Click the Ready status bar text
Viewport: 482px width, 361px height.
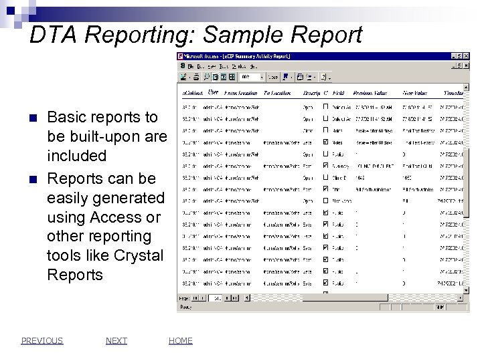pos(185,307)
